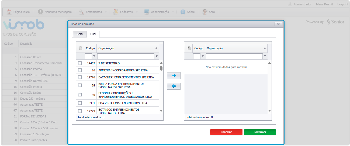Image resolution: width=350 pixels, height=146 pixels.
Task: Open left grid Código filter icon
Action: (94, 56)
